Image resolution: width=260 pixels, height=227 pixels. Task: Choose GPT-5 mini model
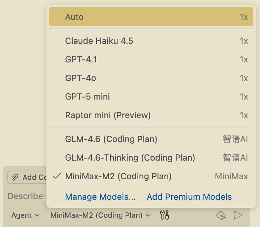click(151, 97)
